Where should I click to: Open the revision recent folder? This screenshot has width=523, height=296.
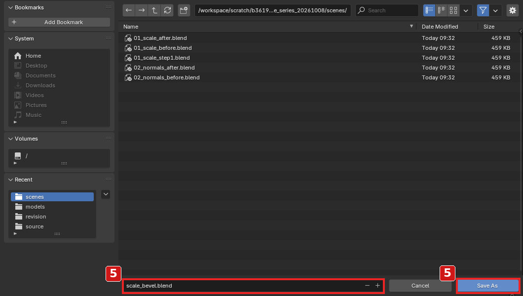click(x=52, y=217)
